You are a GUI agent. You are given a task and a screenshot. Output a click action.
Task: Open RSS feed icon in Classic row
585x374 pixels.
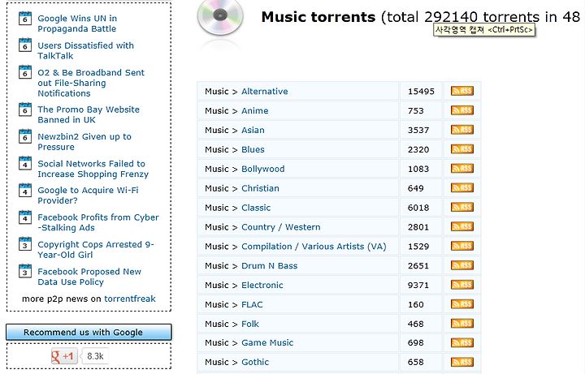coord(461,207)
